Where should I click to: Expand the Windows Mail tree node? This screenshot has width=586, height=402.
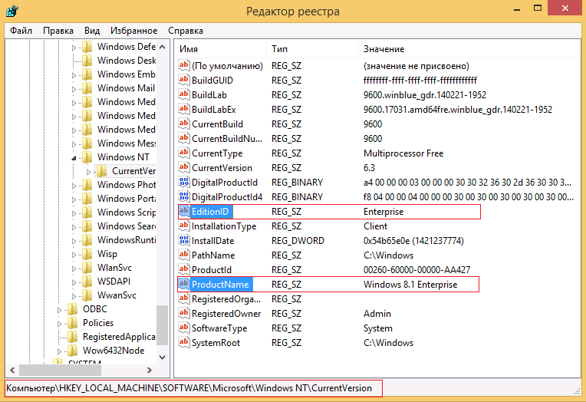click(74, 89)
